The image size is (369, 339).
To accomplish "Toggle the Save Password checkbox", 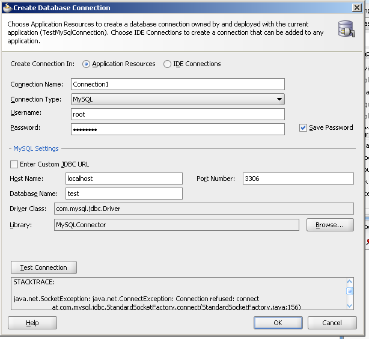I will 303,127.
